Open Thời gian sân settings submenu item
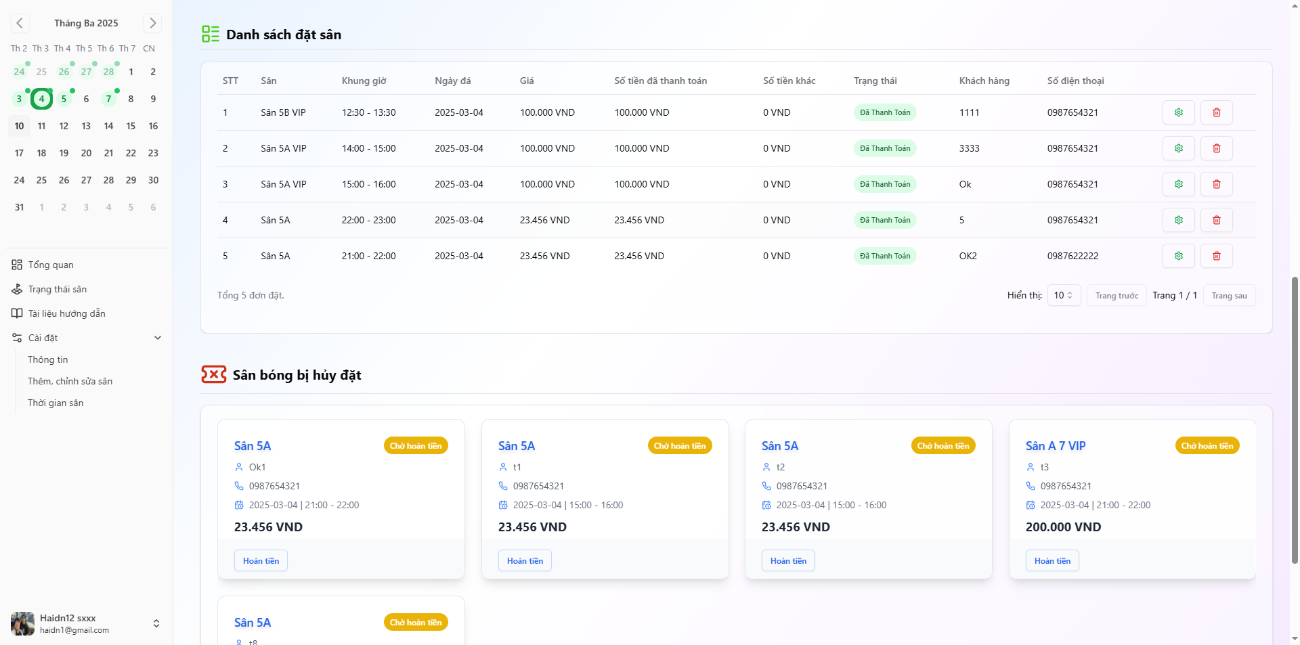 [x=56, y=403]
